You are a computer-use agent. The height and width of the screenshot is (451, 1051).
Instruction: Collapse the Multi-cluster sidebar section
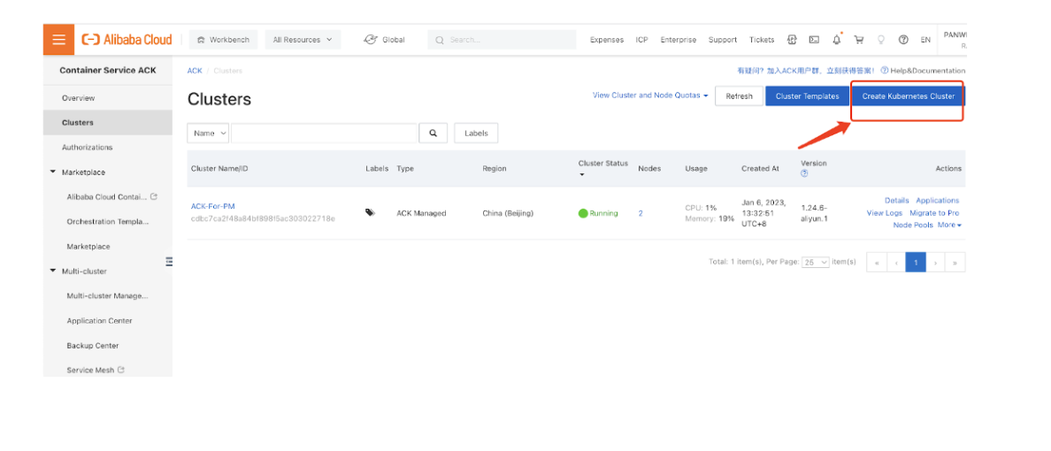53,271
